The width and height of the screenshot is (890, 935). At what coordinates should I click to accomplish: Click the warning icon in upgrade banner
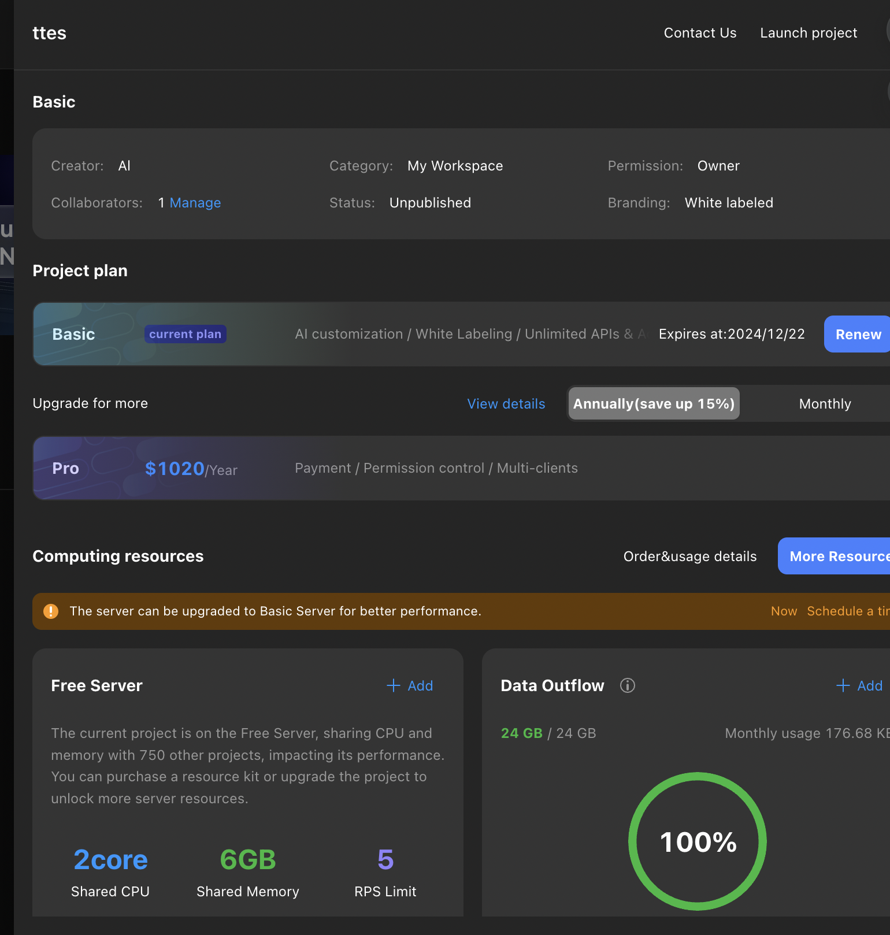[x=51, y=611]
